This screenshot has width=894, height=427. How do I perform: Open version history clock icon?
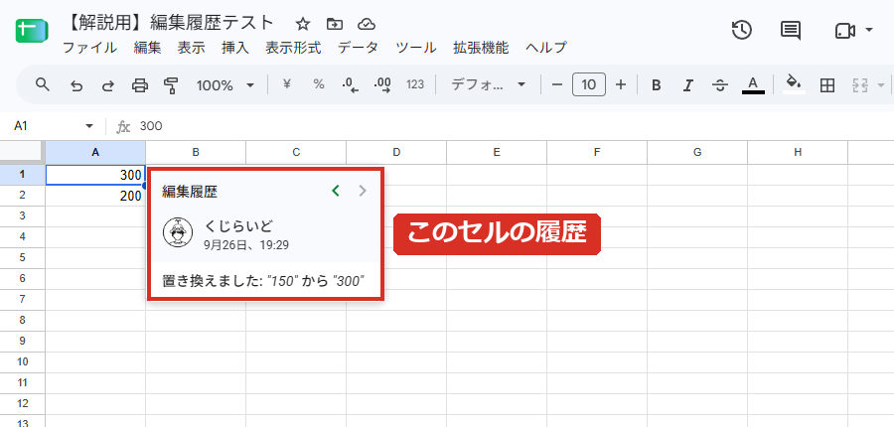pyautogui.click(x=742, y=30)
